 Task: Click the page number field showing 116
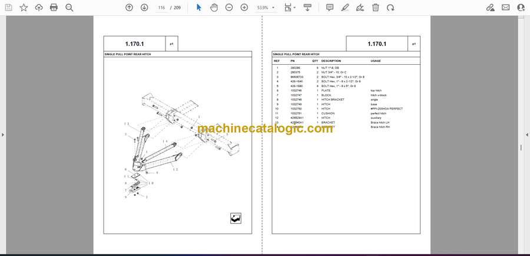pyautogui.click(x=162, y=8)
